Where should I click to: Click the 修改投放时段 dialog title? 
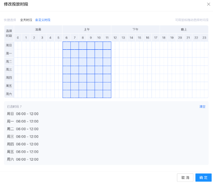16,4
